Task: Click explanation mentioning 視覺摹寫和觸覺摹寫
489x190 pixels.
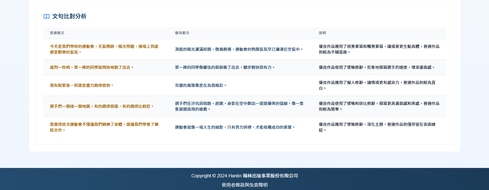Action: tap(379, 49)
